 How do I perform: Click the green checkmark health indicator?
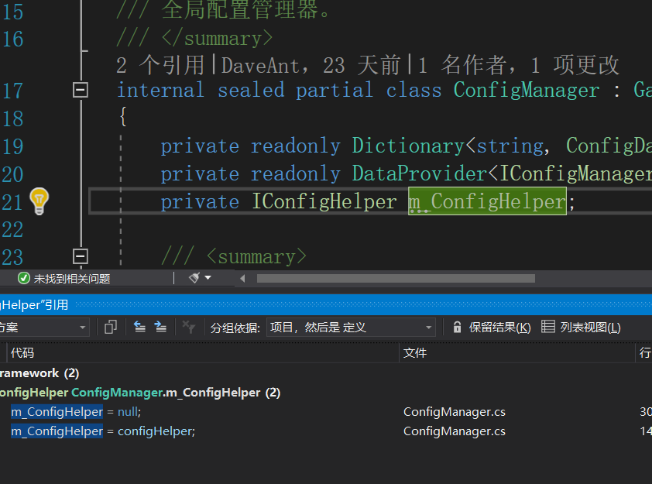22,278
